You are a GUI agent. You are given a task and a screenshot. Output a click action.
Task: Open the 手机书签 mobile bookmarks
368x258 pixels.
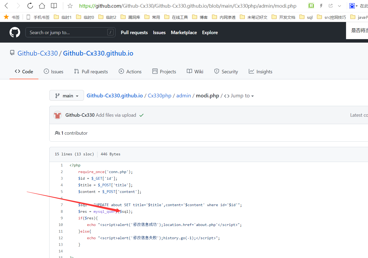click(38, 17)
